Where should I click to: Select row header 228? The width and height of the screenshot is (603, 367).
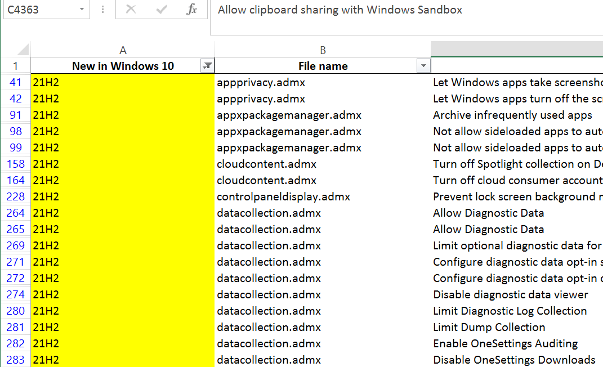point(15,196)
